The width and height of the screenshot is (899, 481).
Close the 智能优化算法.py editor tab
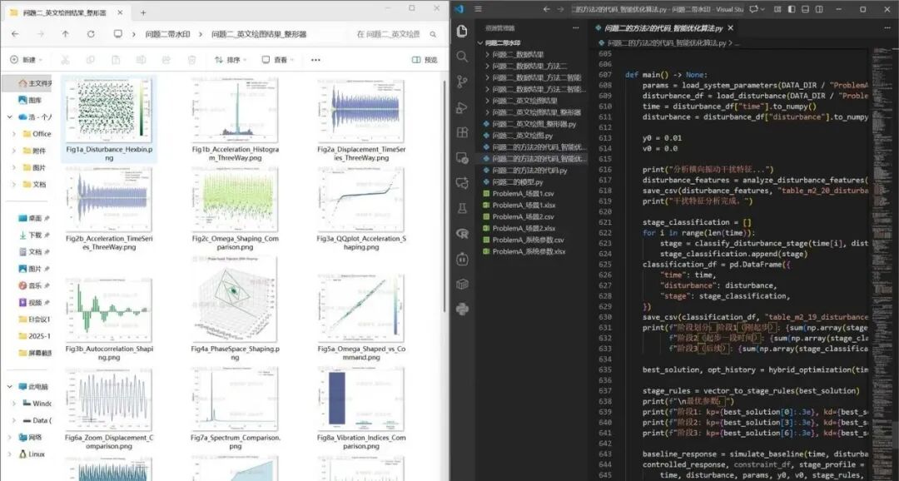coord(731,27)
